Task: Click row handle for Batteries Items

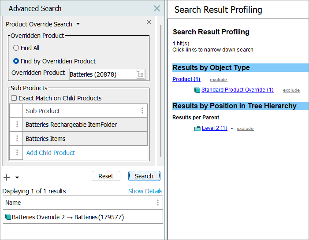Action: pyautogui.click(x=17, y=139)
